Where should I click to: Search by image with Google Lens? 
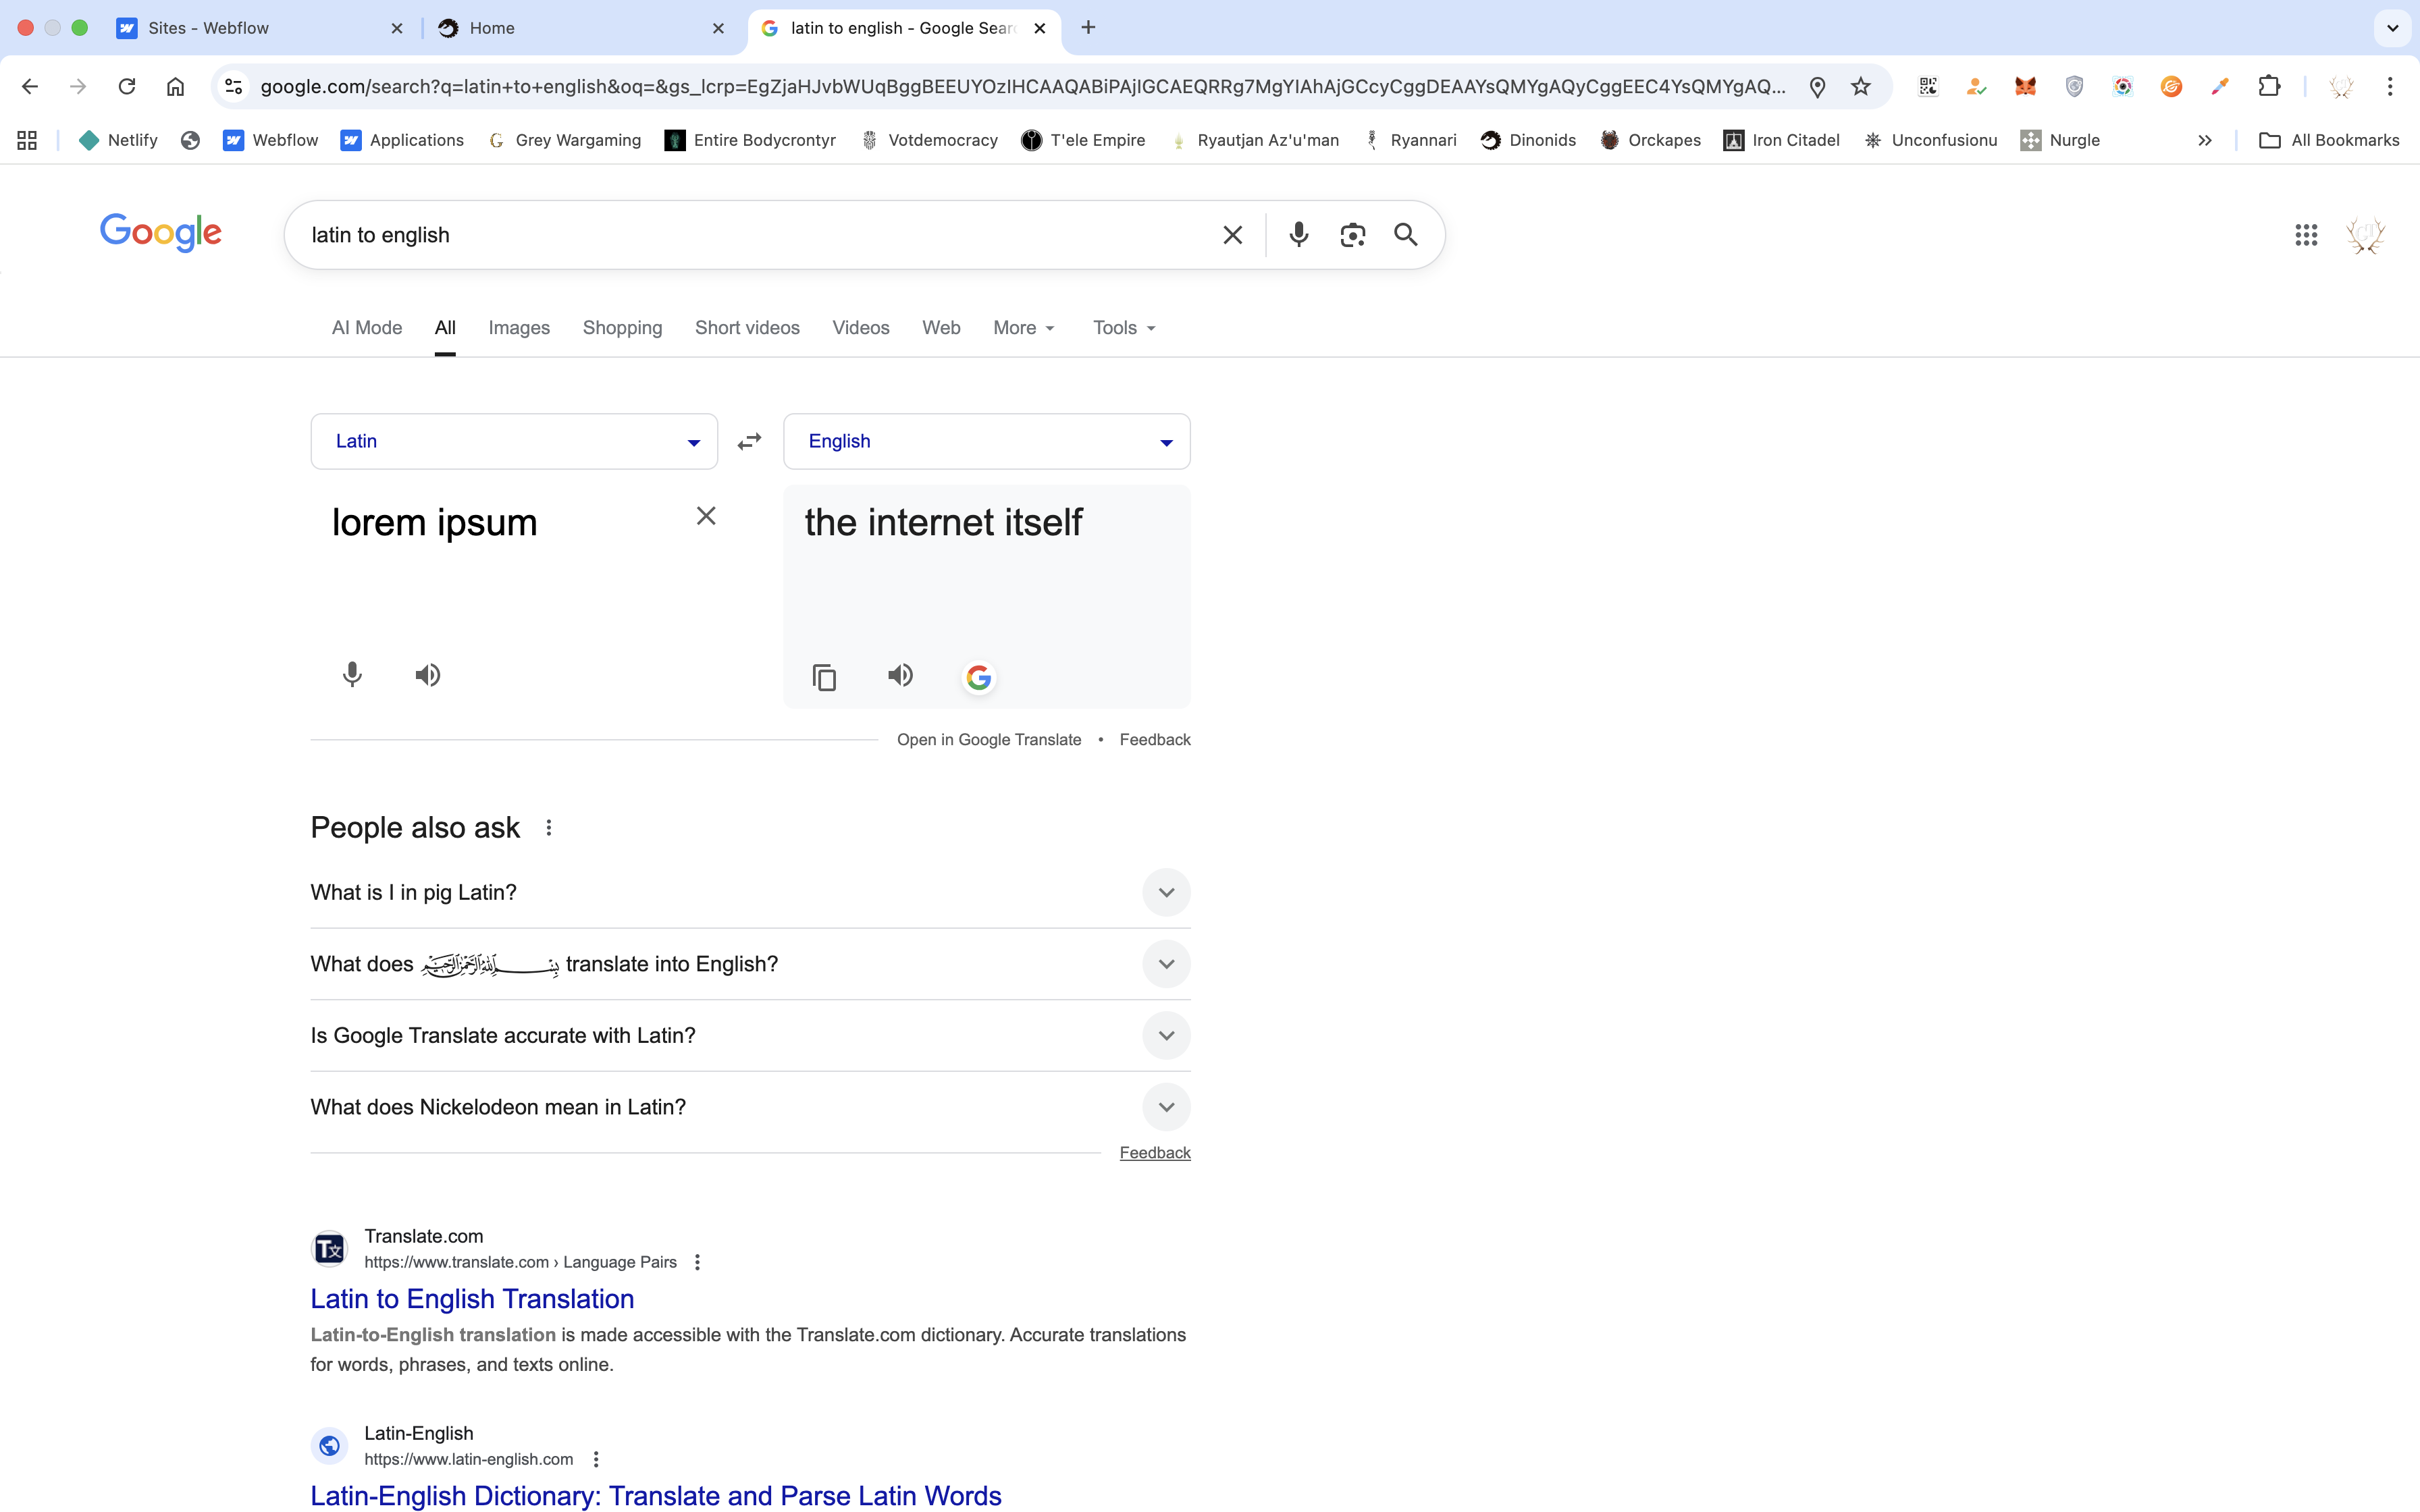click(1352, 235)
